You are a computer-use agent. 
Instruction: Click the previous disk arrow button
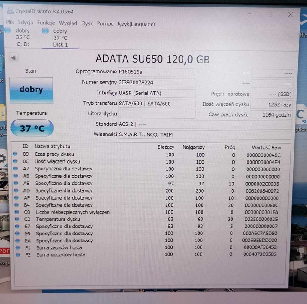tap(13, 58)
